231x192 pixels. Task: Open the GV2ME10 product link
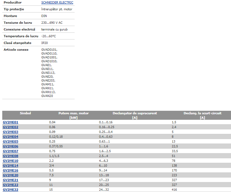pos(11,161)
